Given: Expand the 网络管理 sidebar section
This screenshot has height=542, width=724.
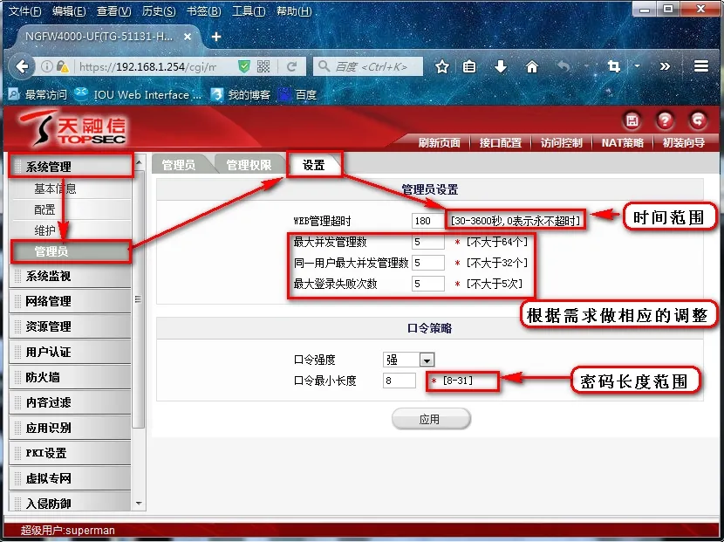Looking at the screenshot, I should click(70, 301).
